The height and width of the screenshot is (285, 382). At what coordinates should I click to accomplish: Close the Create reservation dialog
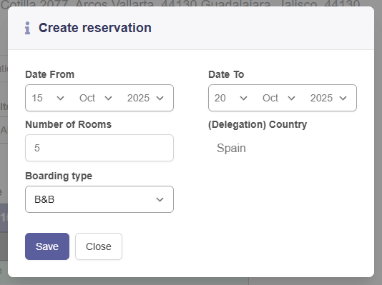point(99,246)
